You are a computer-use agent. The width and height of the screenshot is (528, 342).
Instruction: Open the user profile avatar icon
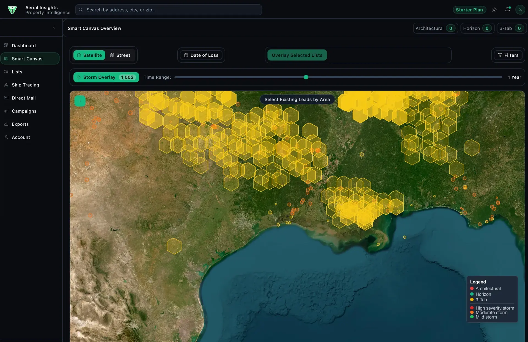[x=520, y=10]
